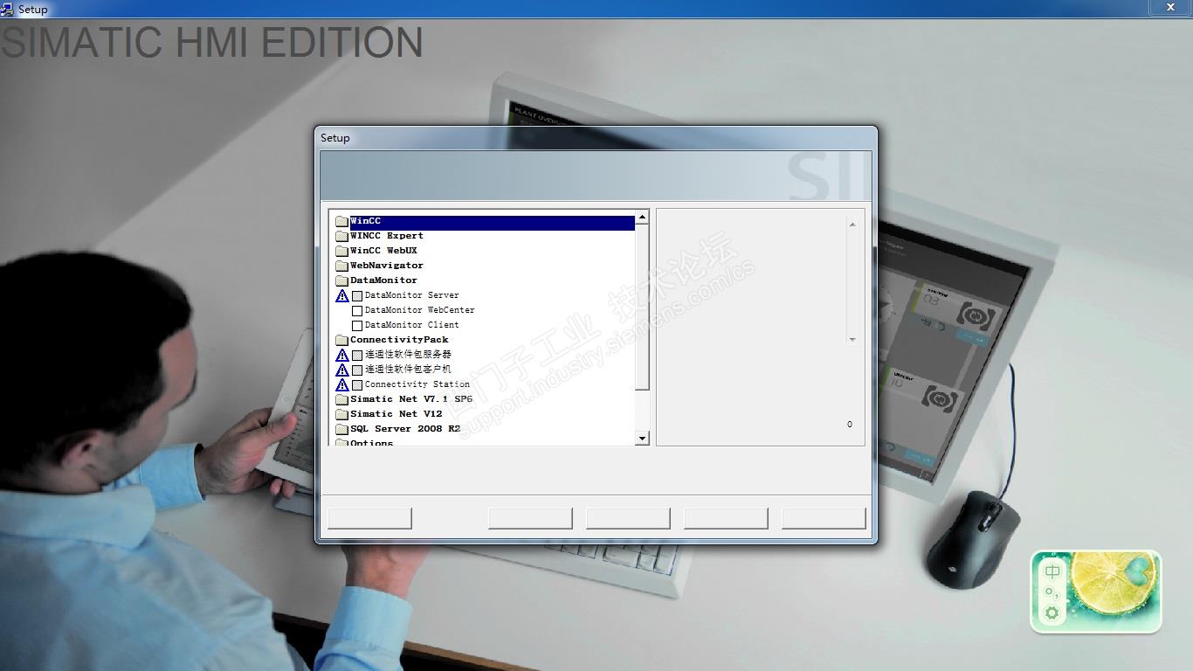Click the up arrow in the description pane
Image resolution: width=1193 pixels, height=671 pixels.
pyautogui.click(x=852, y=225)
